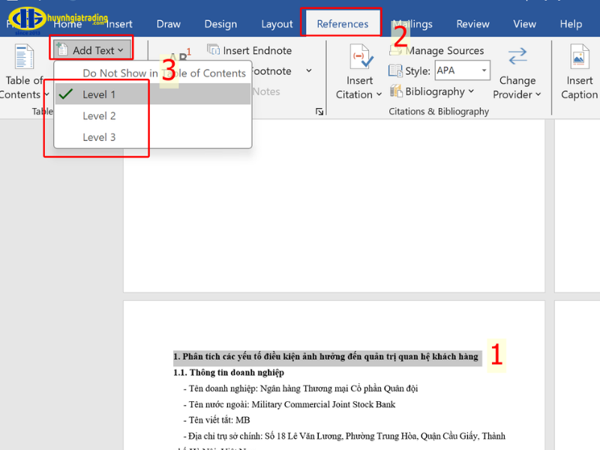Click the Change Provider arrows icon
Screen dimensions: 600x450
click(517, 57)
